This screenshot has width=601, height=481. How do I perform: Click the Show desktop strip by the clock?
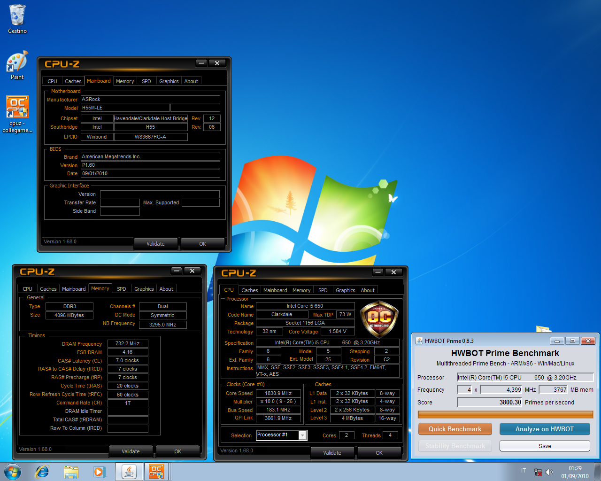coord(597,472)
